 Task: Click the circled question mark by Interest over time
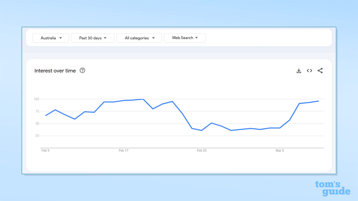point(82,70)
